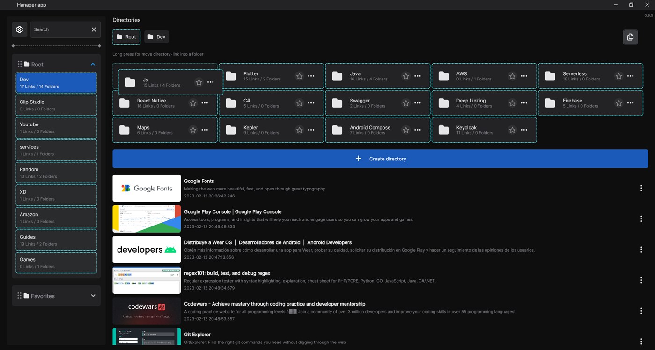Minimize the Hanager app window
The height and width of the screenshot is (350, 655).
616,5
